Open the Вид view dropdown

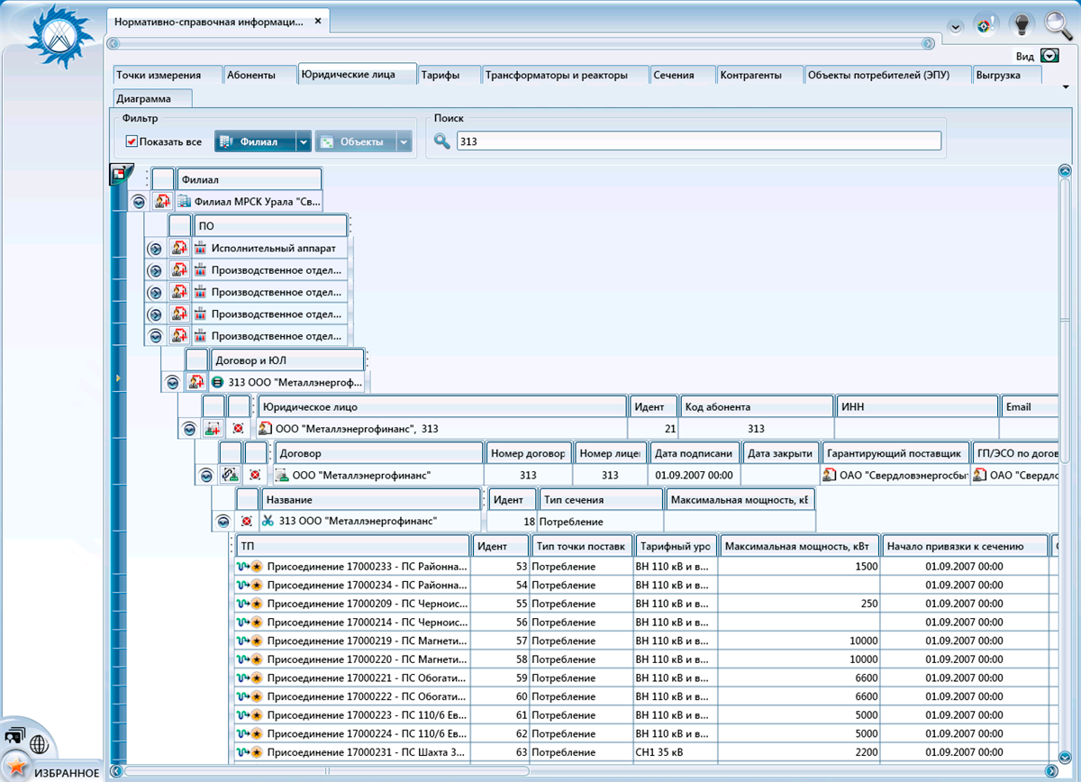coord(1049,56)
